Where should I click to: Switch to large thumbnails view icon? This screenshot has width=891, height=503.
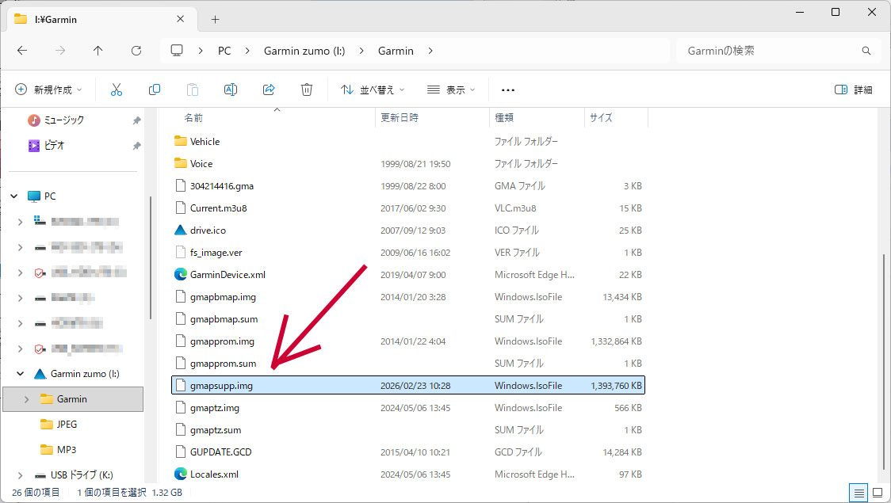pyautogui.click(x=876, y=492)
